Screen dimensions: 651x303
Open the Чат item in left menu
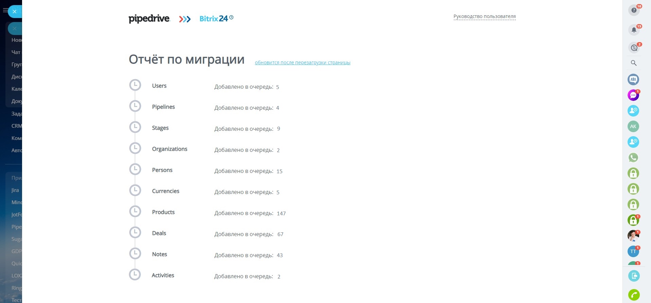click(15, 52)
